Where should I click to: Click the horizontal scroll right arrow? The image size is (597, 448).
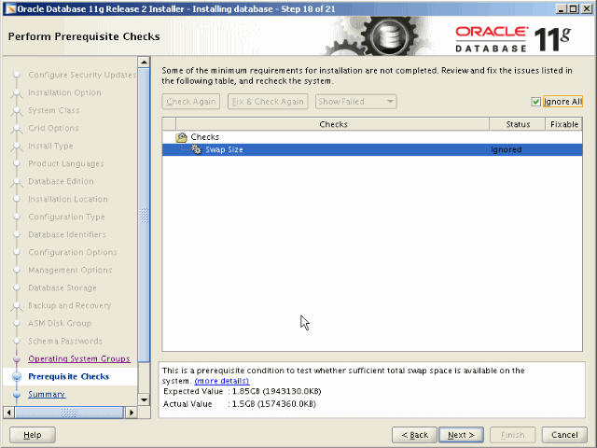tap(131, 413)
